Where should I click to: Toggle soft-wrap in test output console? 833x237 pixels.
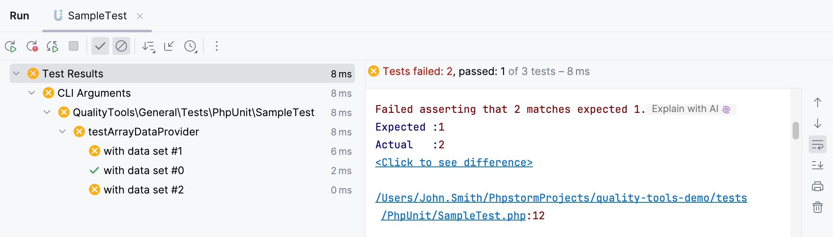point(817,144)
